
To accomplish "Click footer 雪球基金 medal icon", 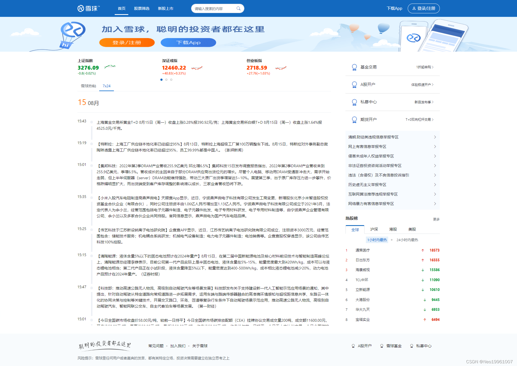I will (382, 346).
